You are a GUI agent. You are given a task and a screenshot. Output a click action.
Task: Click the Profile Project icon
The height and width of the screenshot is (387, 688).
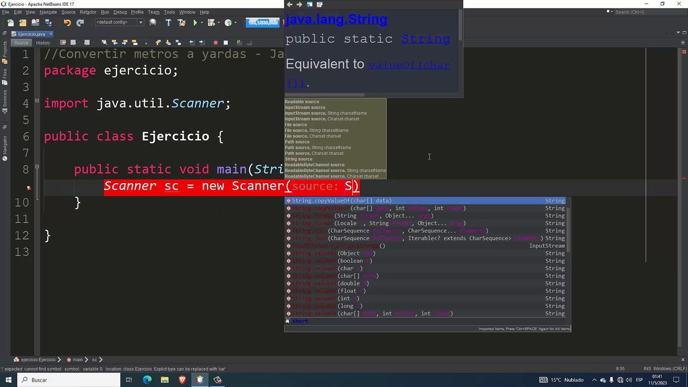(228, 23)
